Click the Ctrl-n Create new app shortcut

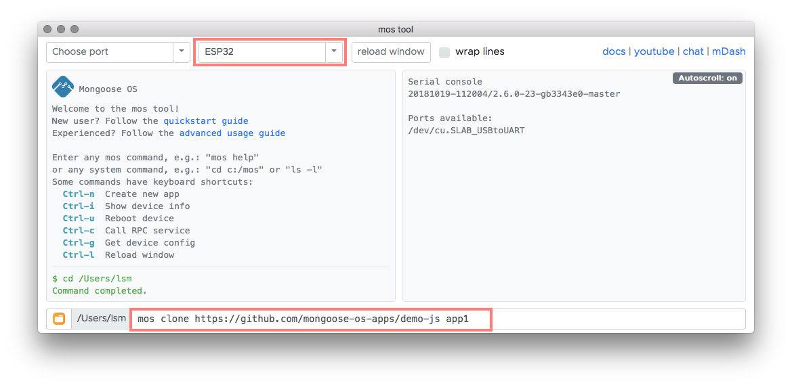tap(121, 193)
